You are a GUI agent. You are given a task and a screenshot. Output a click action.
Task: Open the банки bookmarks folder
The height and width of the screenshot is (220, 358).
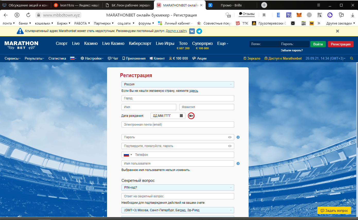[x=25, y=23]
